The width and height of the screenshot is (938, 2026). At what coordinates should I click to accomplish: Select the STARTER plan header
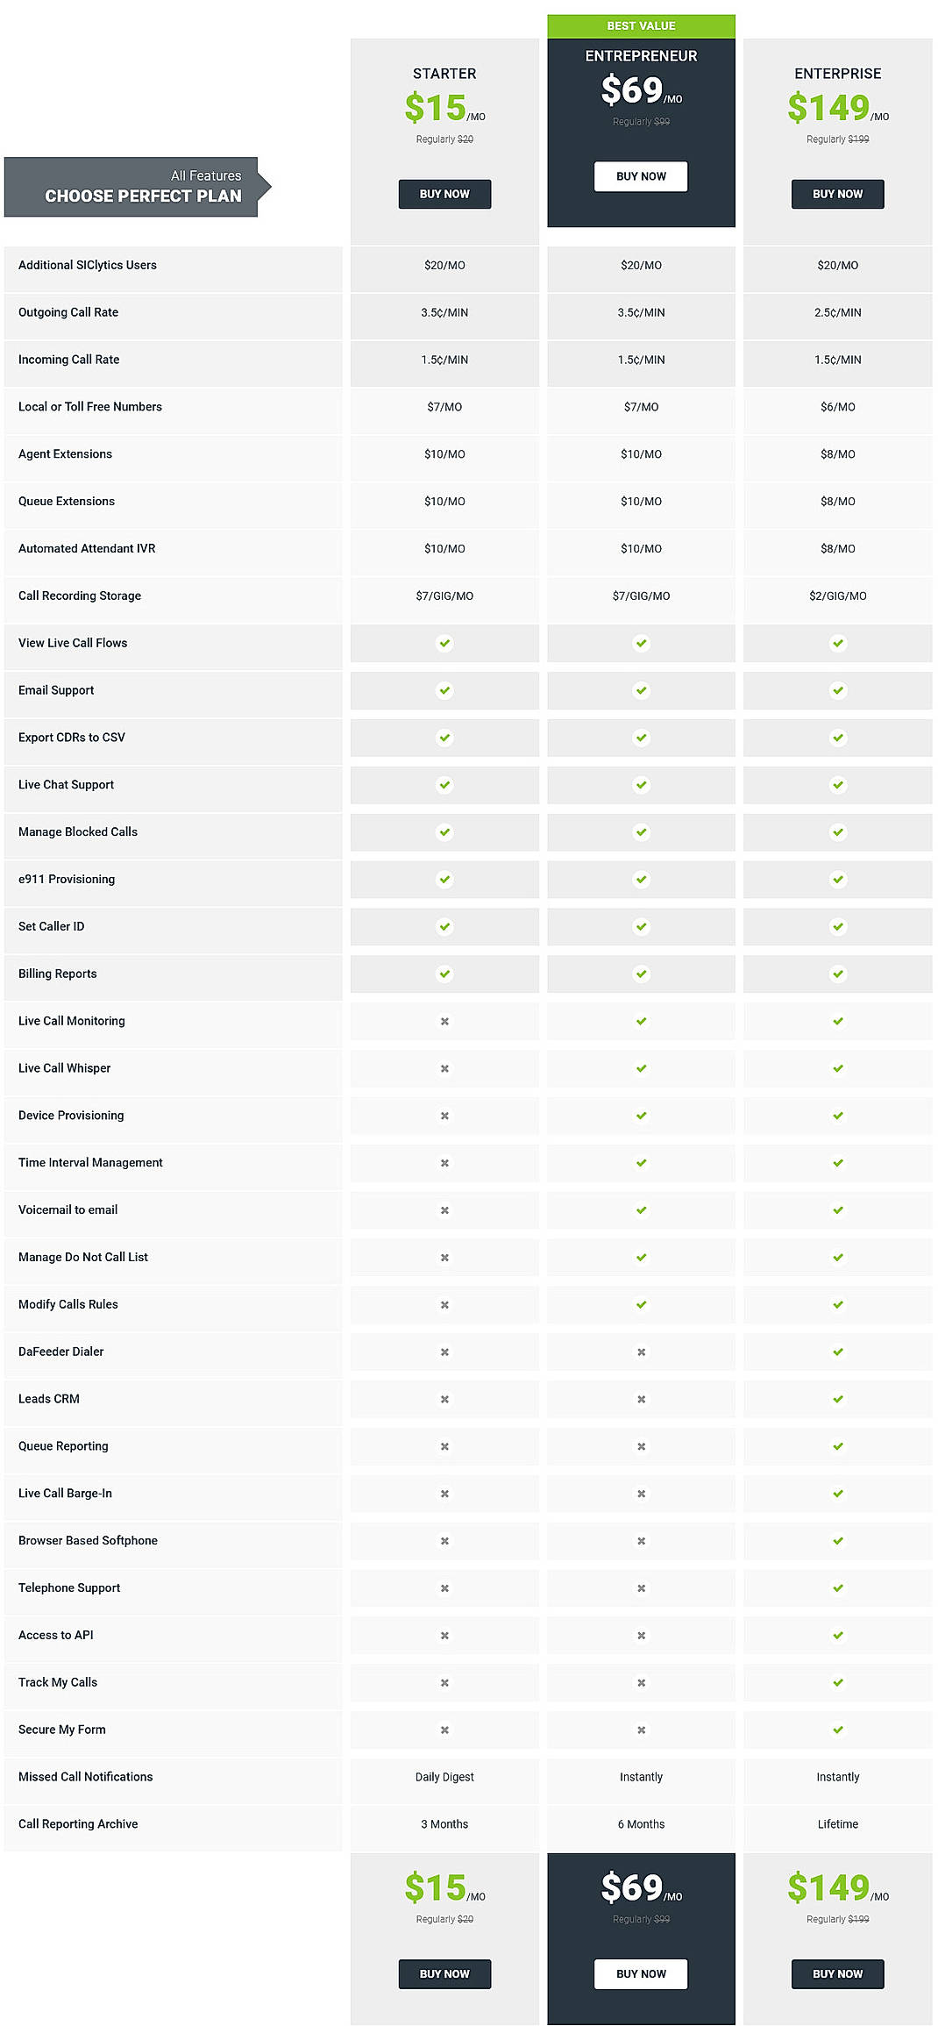coord(444,74)
